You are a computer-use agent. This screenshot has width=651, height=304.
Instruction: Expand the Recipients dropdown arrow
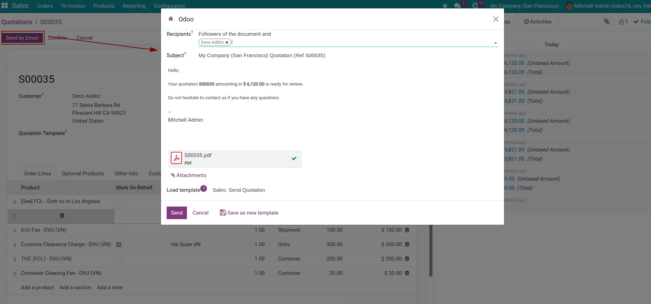click(495, 43)
